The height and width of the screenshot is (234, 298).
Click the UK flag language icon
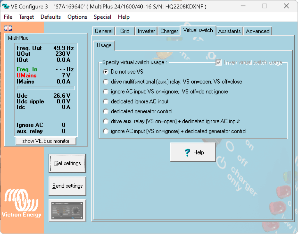[x=8, y=28]
